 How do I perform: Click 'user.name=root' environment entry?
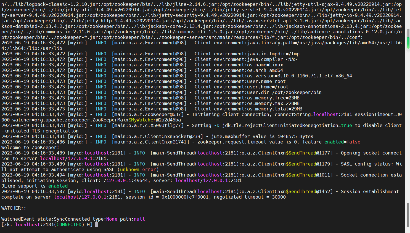tap(266, 81)
